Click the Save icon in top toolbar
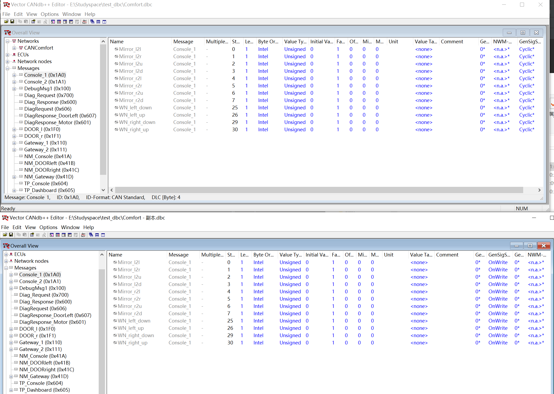Viewport: 554px width, 394px height. click(12, 22)
